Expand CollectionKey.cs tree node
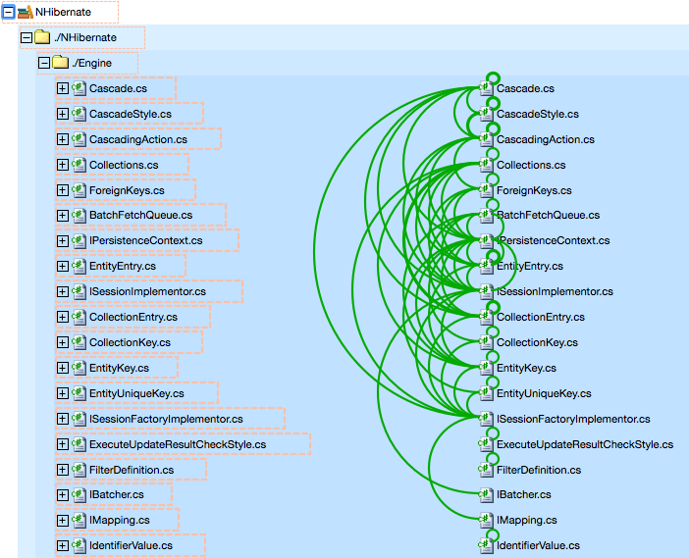 click(x=63, y=342)
